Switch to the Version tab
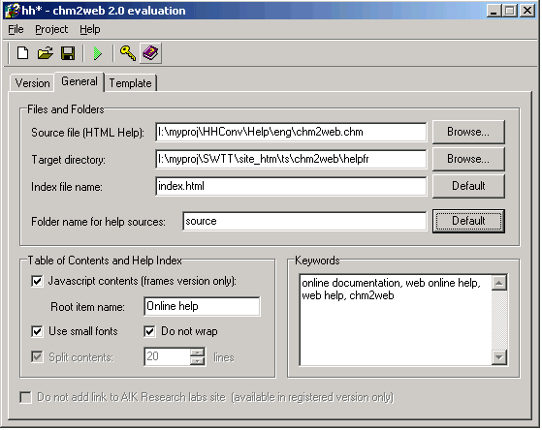The height and width of the screenshot is (430, 542). pos(32,83)
